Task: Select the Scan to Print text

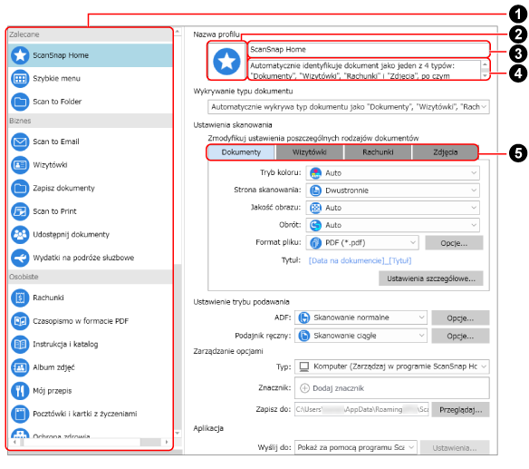Action: (54, 211)
